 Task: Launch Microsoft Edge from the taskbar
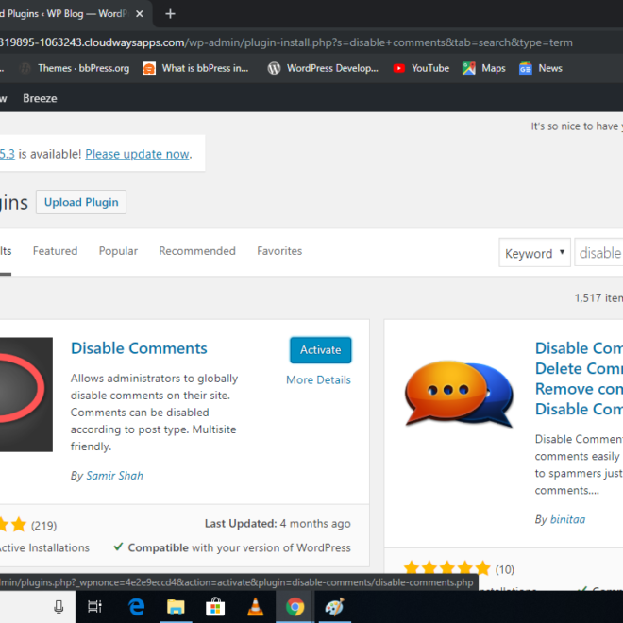pyautogui.click(x=136, y=607)
